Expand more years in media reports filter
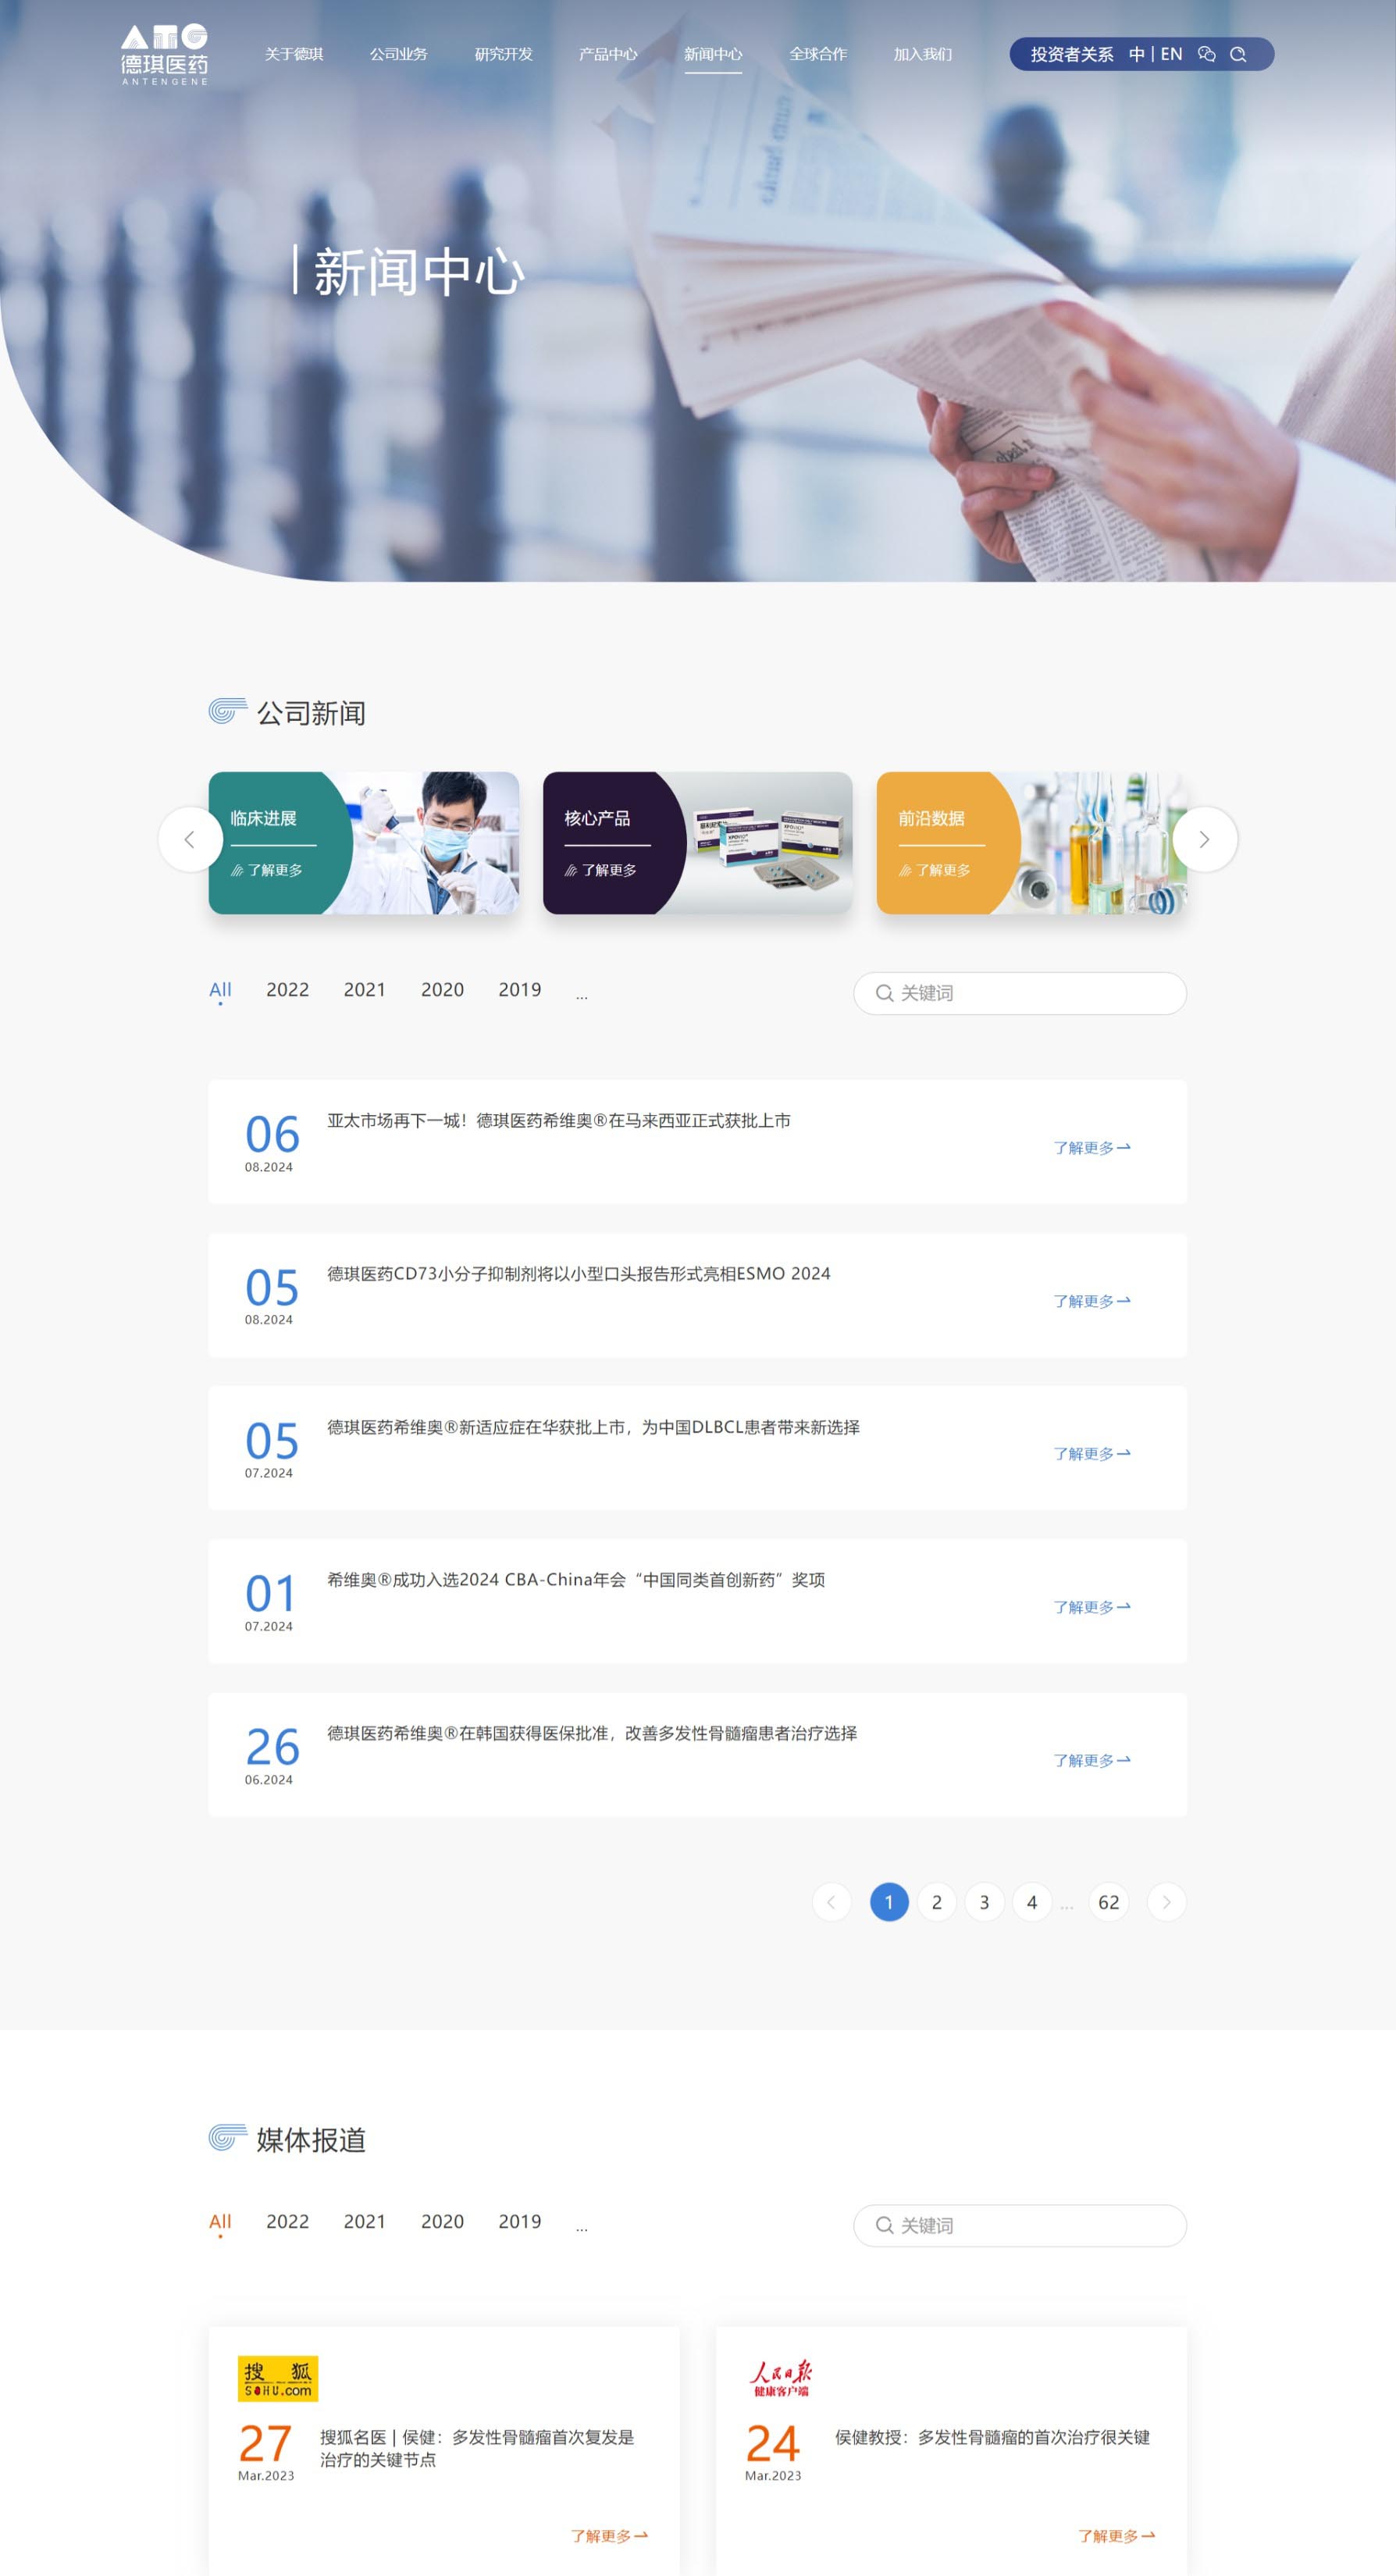1396x2576 pixels. point(582,2226)
